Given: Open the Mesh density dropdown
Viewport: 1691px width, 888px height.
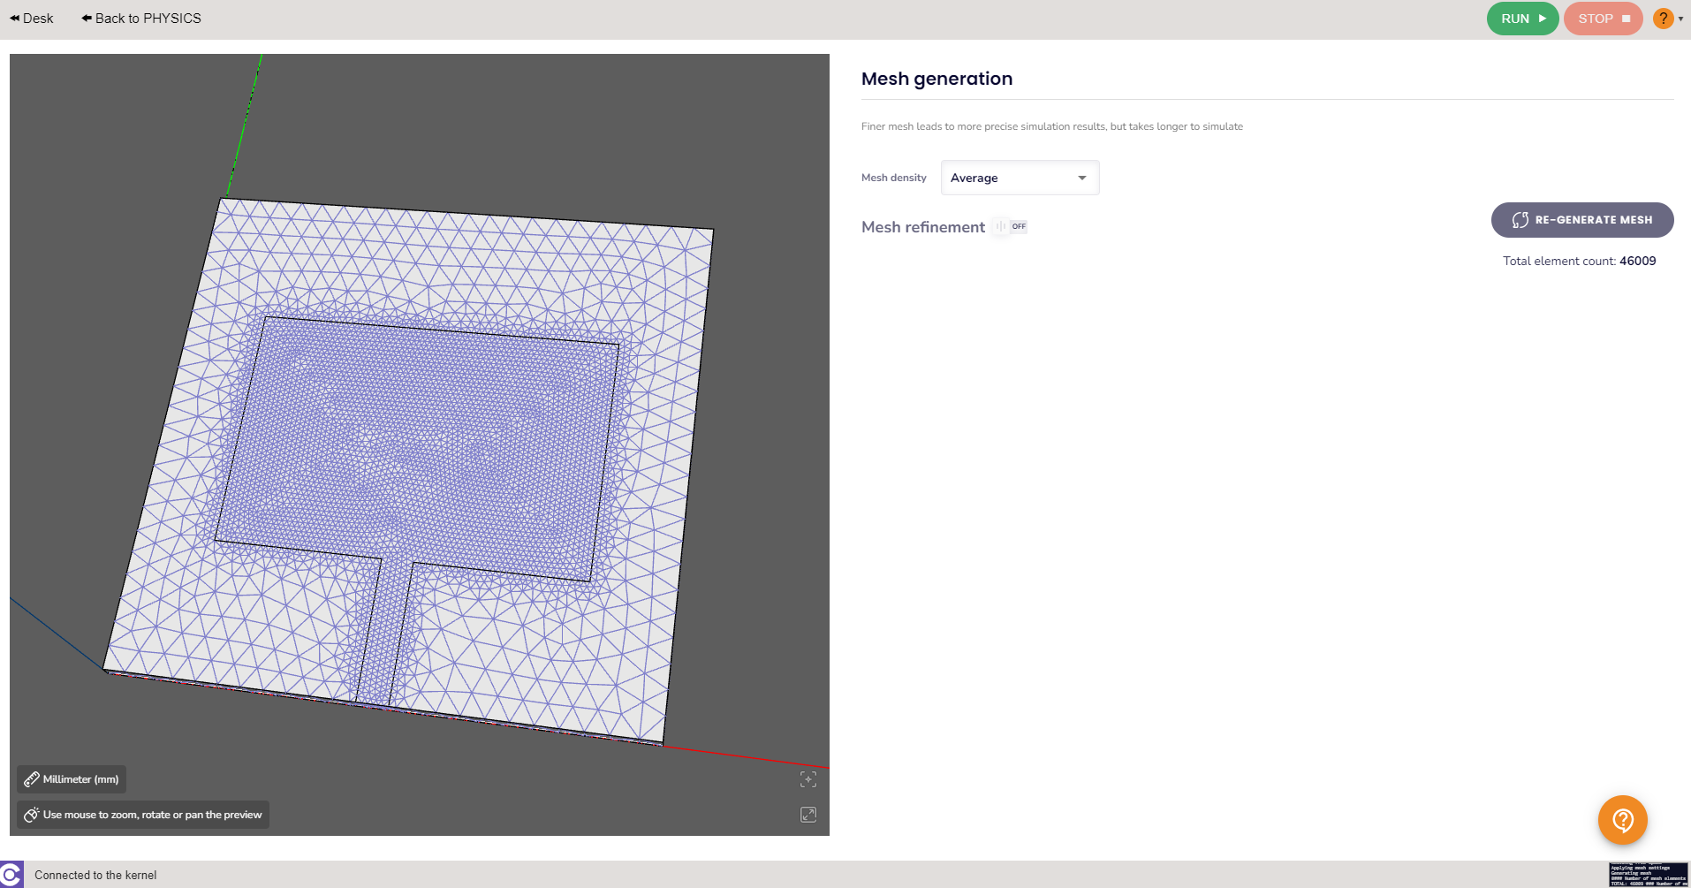Looking at the screenshot, I should click(x=1020, y=178).
